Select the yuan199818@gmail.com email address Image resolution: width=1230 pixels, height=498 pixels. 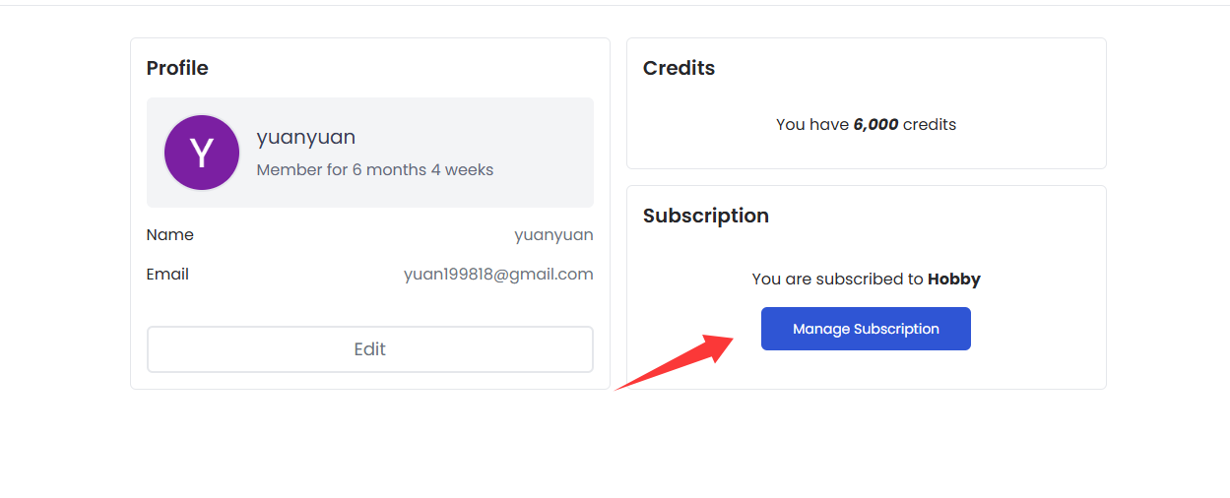498,275
